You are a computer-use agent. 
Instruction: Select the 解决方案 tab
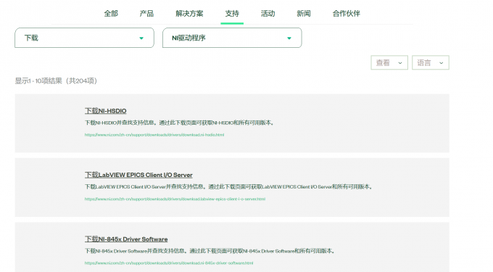coord(189,14)
